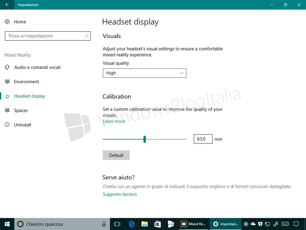Click the Environment sidebar icon
The height and width of the screenshot is (230, 306).
pos(7,81)
